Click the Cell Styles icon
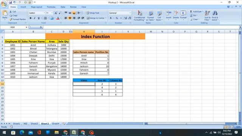 coord(159,13)
